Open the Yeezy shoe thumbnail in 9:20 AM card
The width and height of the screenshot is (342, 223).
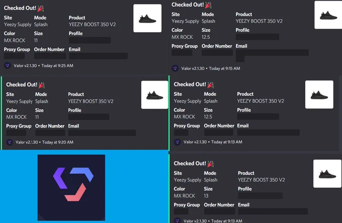click(x=154, y=95)
